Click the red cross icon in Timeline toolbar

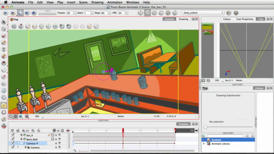point(68,130)
